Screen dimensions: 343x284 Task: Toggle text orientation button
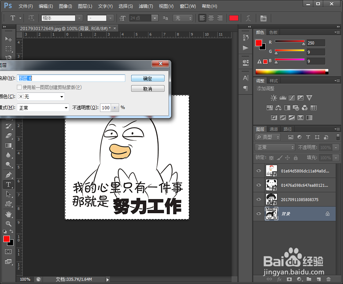31,18
